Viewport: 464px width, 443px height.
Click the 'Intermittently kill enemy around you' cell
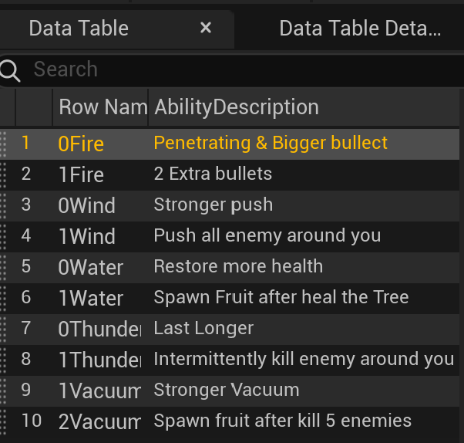[x=304, y=360]
